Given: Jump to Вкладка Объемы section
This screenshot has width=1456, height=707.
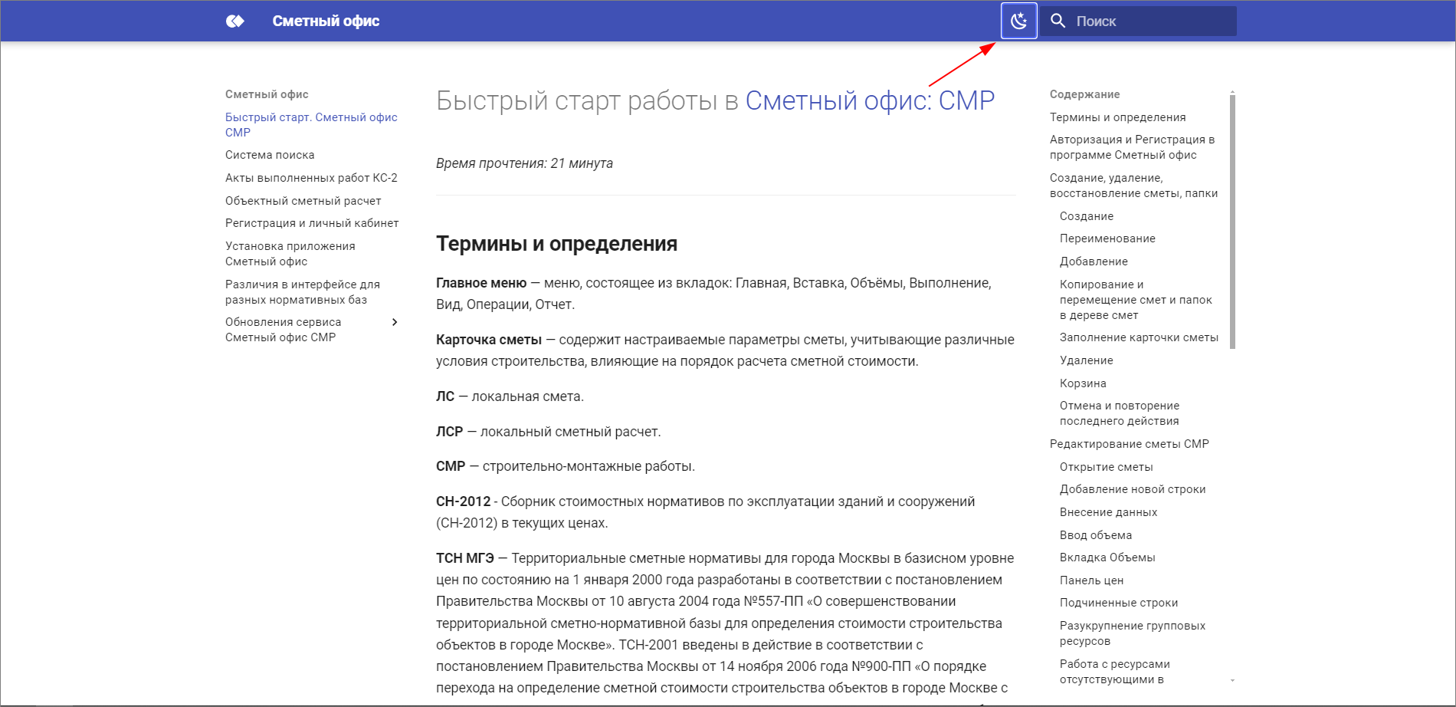Looking at the screenshot, I should pos(1107,557).
